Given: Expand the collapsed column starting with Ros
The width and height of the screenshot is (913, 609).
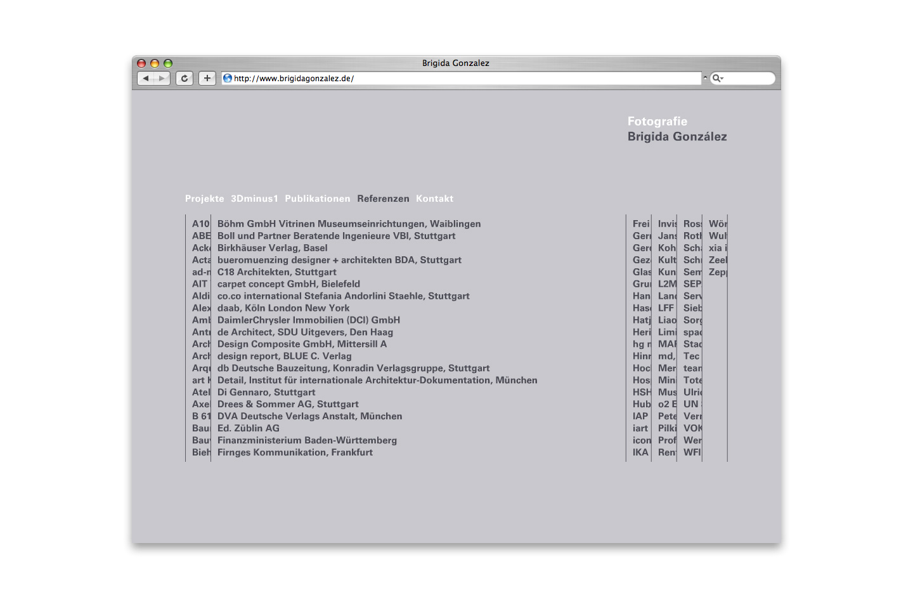Looking at the screenshot, I should (x=690, y=337).
